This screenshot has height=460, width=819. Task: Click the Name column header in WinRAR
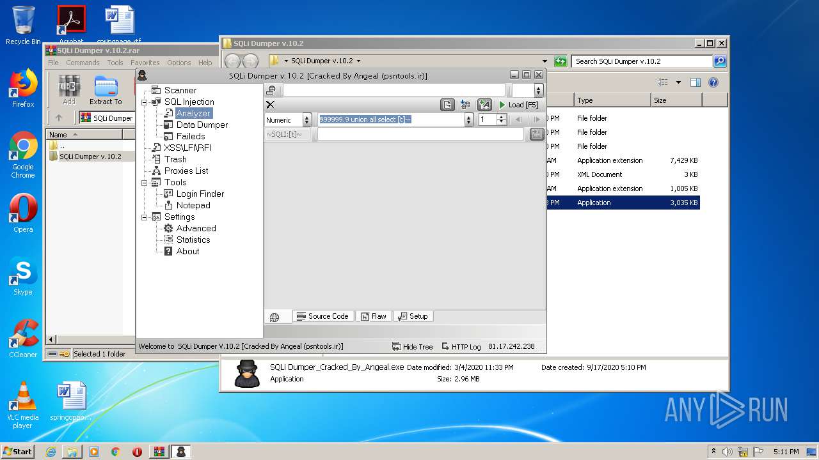(x=84, y=135)
